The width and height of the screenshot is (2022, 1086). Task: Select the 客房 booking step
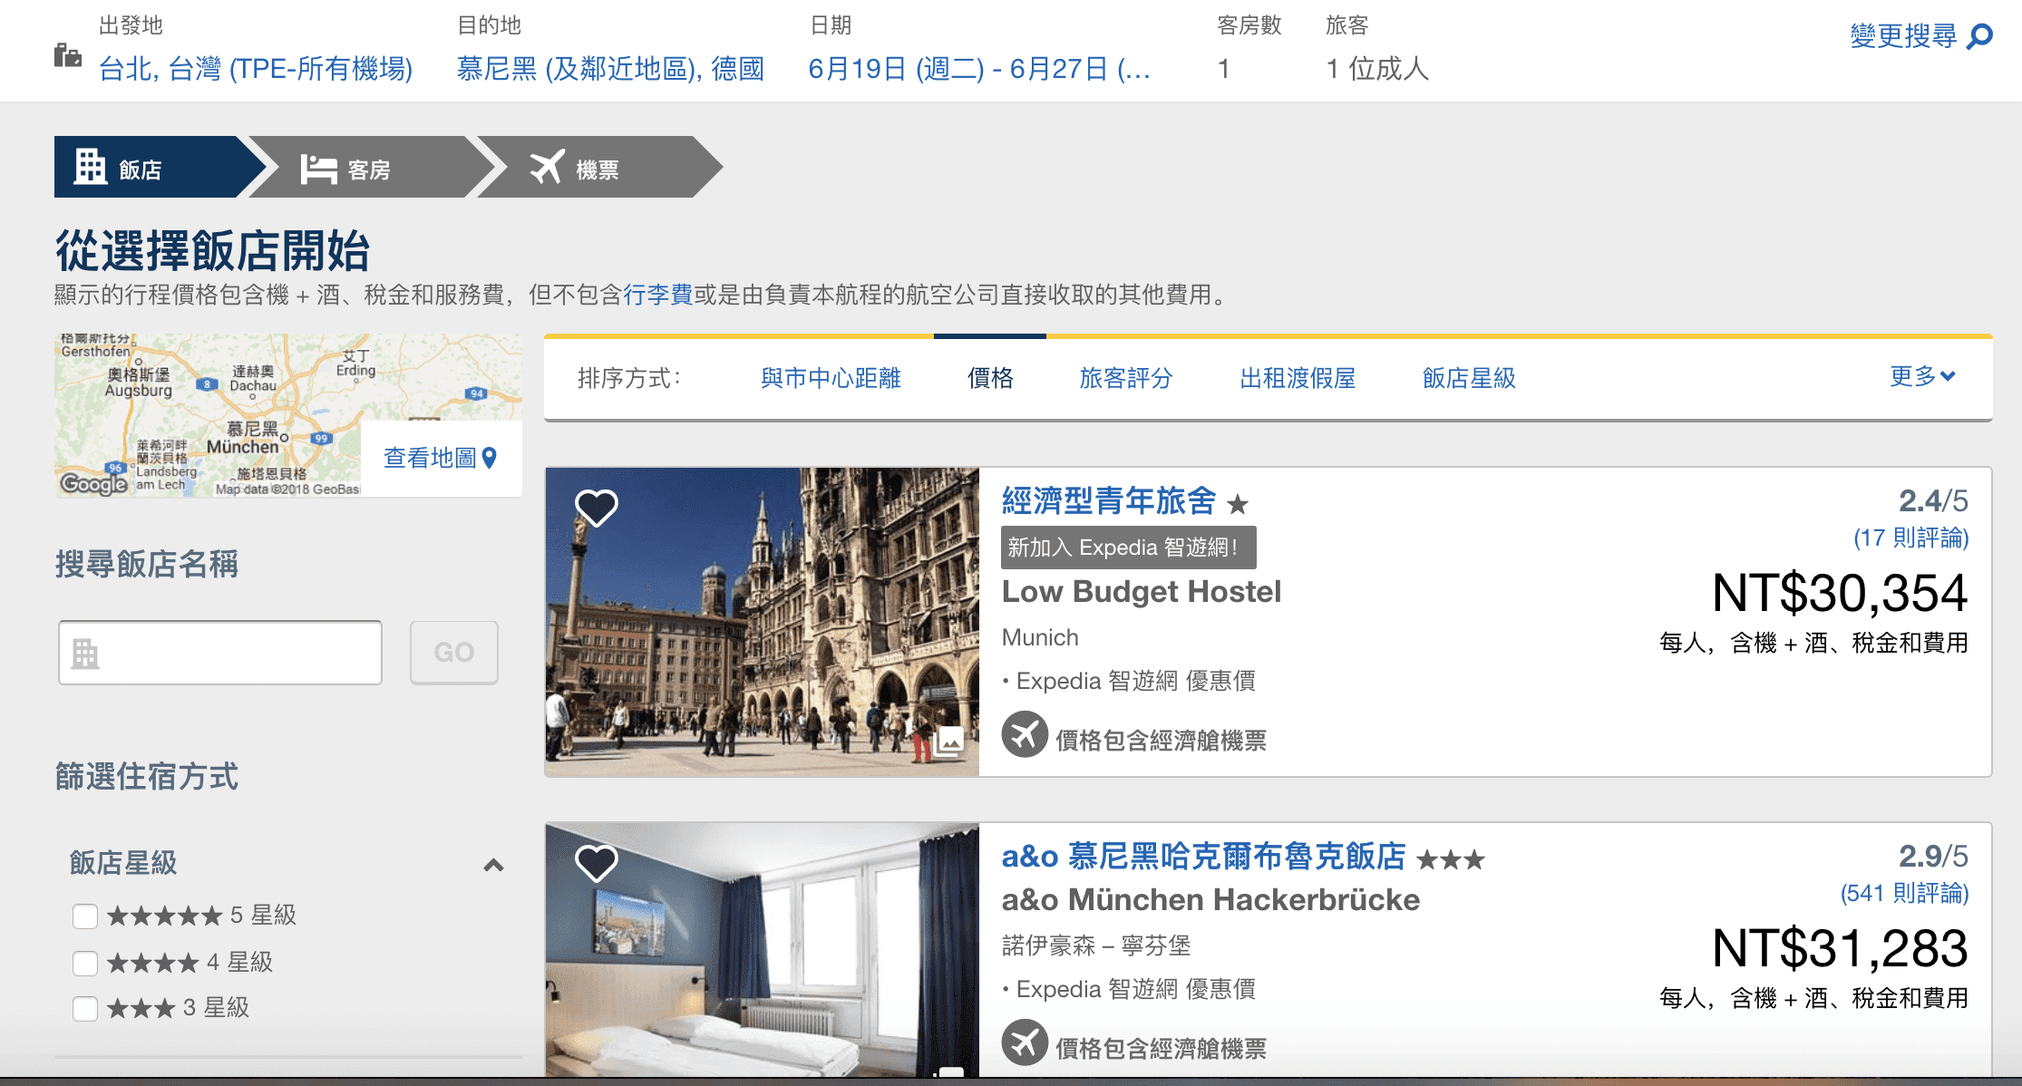click(378, 167)
